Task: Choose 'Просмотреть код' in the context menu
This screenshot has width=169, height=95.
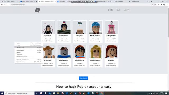Action: [x=29, y=62]
